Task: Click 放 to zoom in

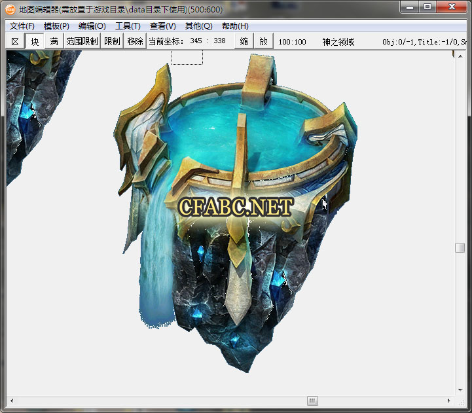Action: [x=263, y=41]
